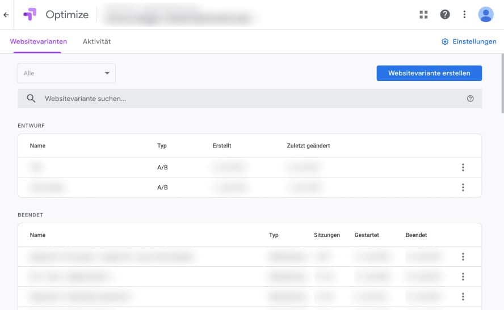Click the page vertical scrollbar

(502, 83)
